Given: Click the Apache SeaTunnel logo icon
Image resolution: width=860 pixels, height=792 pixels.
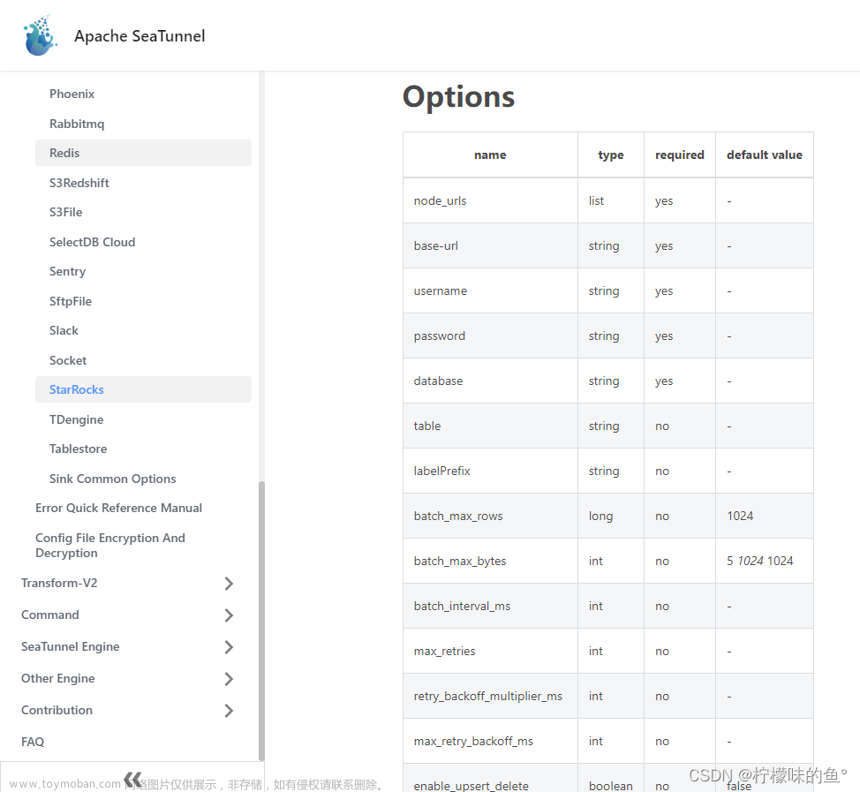Looking at the screenshot, I should click(40, 35).
